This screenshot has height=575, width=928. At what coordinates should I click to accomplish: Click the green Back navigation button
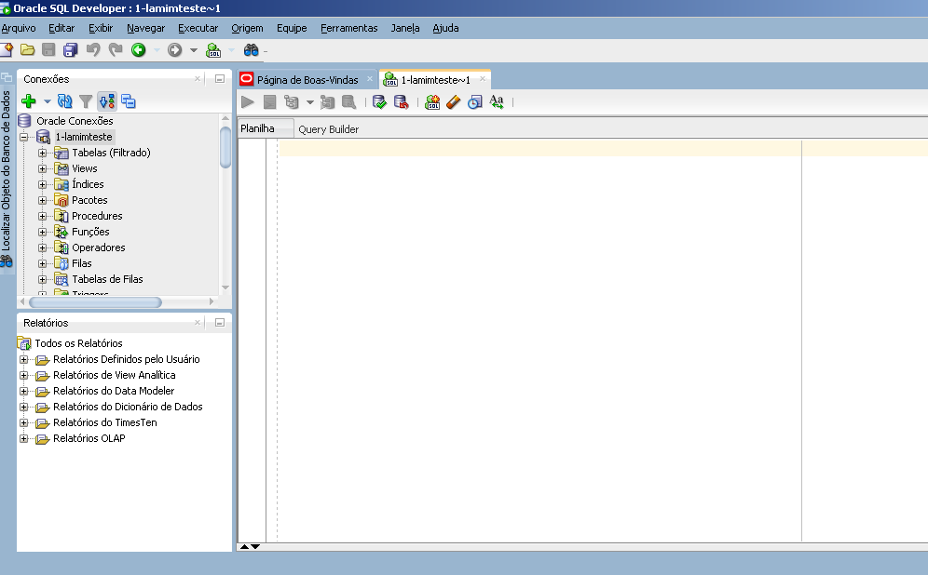click(x=139, y=50)
